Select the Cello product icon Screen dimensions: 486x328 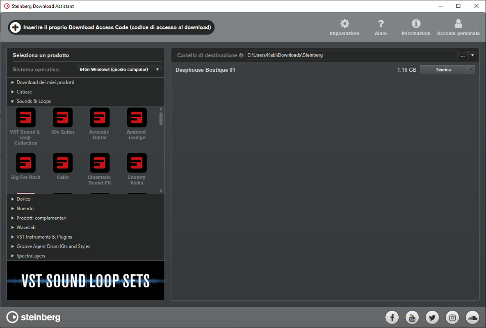coord(63,163)
